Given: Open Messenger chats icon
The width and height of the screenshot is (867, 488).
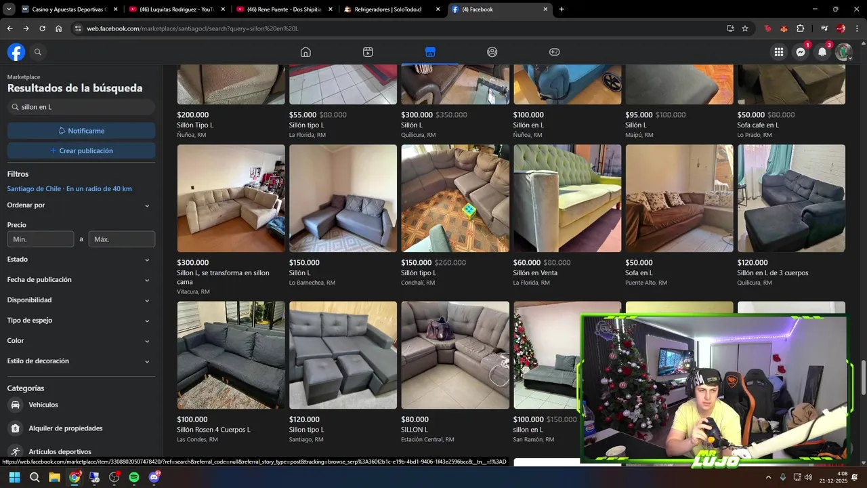Looking at the screenshot, I should pyautogui.click(x=801, y=52).
